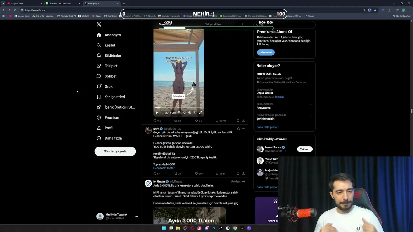Open more options on Berk's post
413x232 pixels.
click(244, 129)
